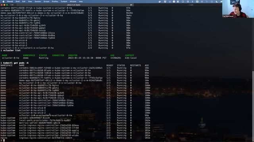Click the 'ingress-nginx-controller-bc57b67cb-vdmch' pod name

coord(46,138)
